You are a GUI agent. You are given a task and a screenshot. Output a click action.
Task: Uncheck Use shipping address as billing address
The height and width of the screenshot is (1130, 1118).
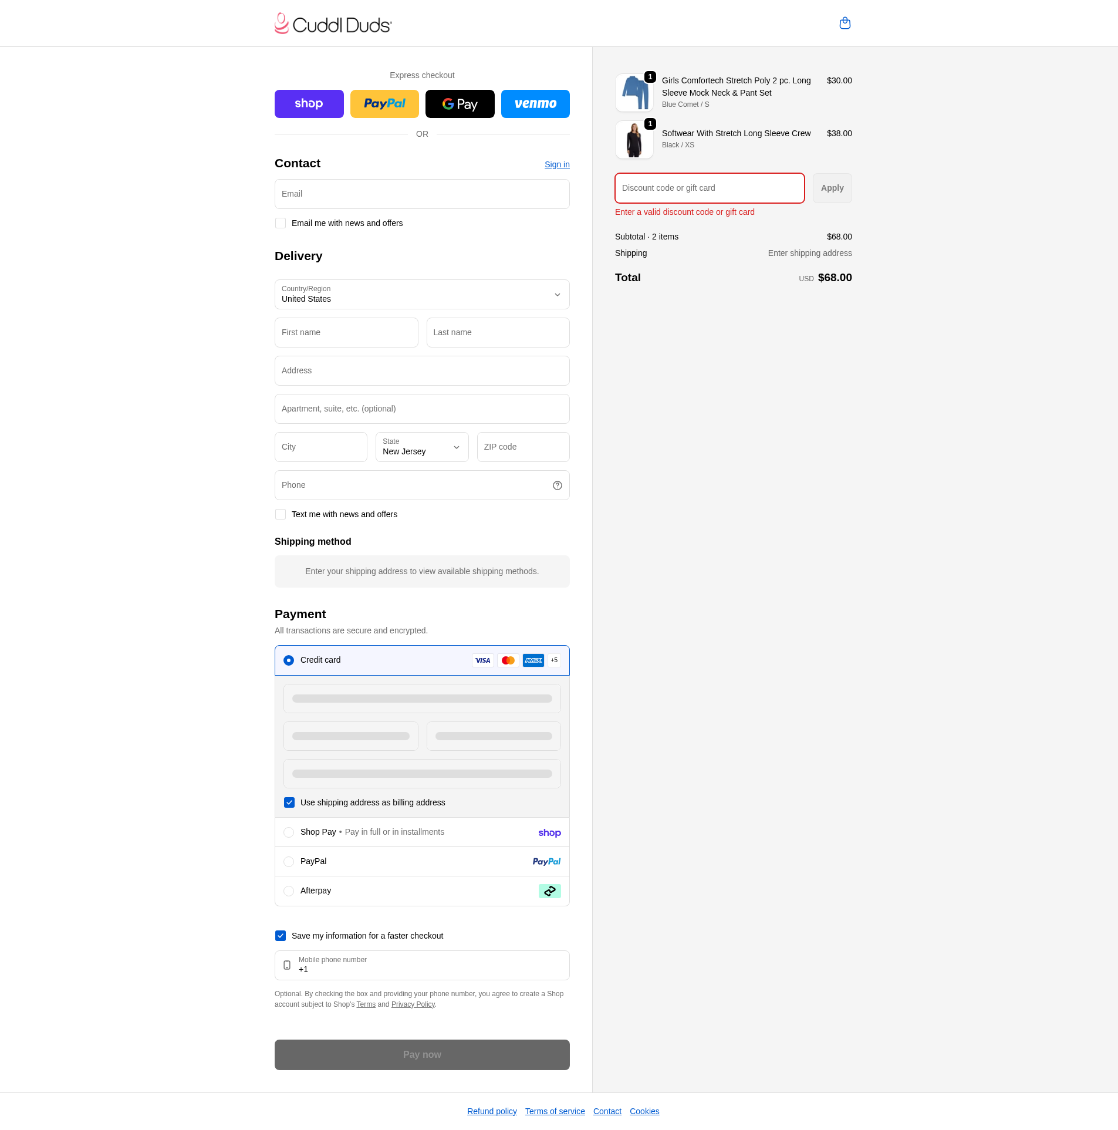tap(289, 803)
